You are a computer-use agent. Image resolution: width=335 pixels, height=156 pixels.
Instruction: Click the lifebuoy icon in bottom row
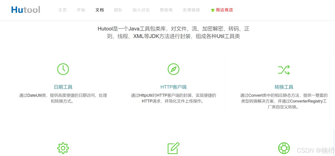284,148
